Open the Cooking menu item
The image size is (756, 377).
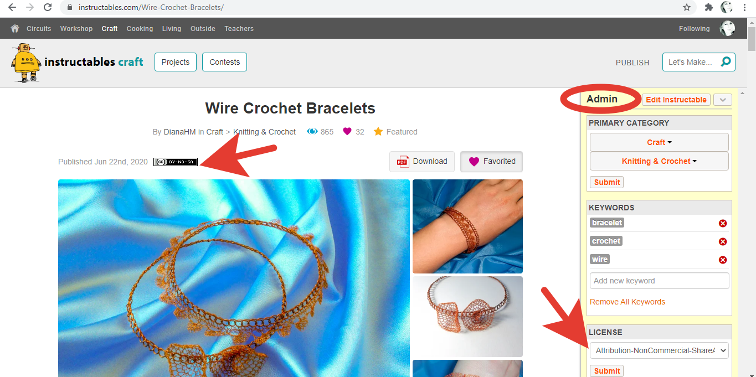[x=140, y=29]
